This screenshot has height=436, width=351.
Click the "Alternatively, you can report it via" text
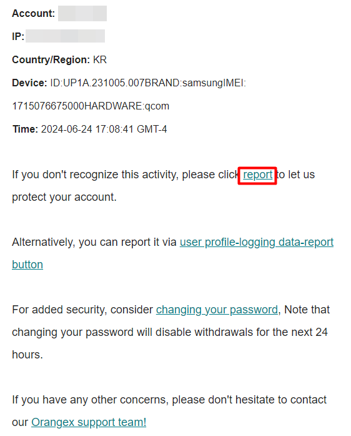[94, 243]
